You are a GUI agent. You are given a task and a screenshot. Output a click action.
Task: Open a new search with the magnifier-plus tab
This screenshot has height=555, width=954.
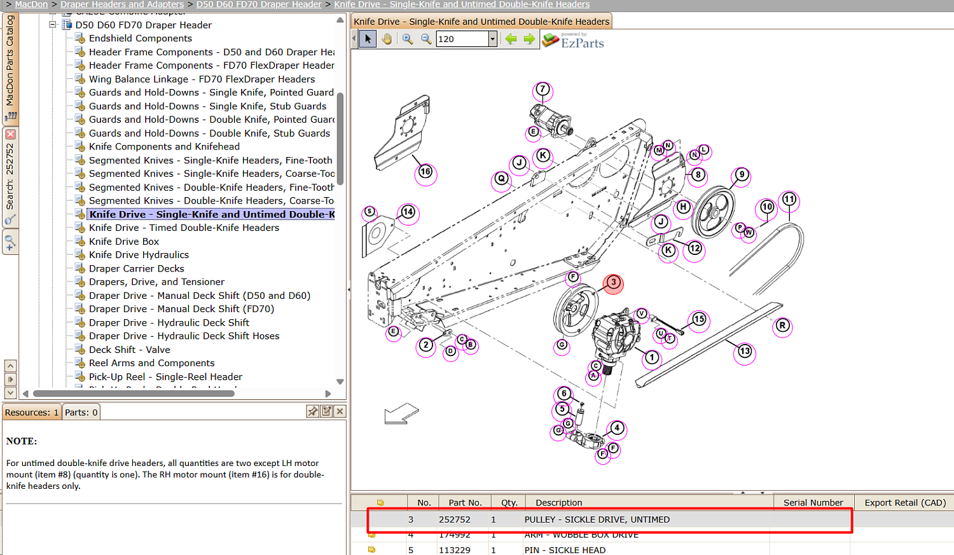(x=10, y=243)
